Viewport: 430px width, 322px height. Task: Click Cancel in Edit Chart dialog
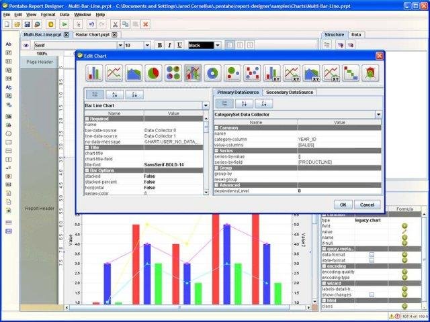coord(368,205)
